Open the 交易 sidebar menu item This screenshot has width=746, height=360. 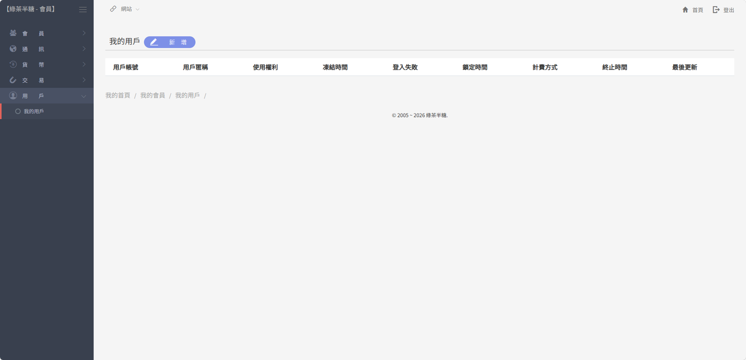click(33, 80)
